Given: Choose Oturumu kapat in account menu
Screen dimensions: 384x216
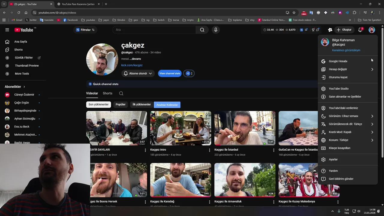Looking at the screenshot, I should coord(347,77).
